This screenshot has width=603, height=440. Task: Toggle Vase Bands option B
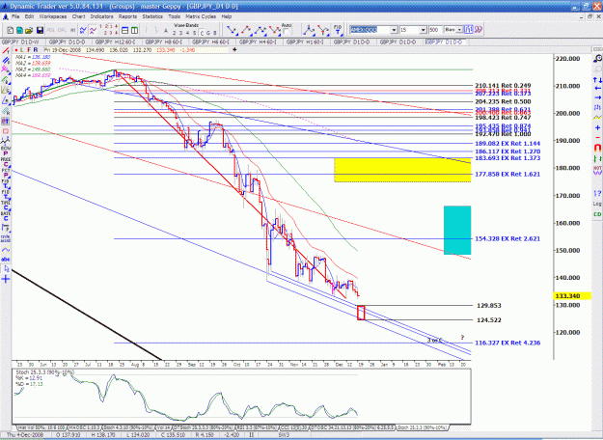click(214, 33)
